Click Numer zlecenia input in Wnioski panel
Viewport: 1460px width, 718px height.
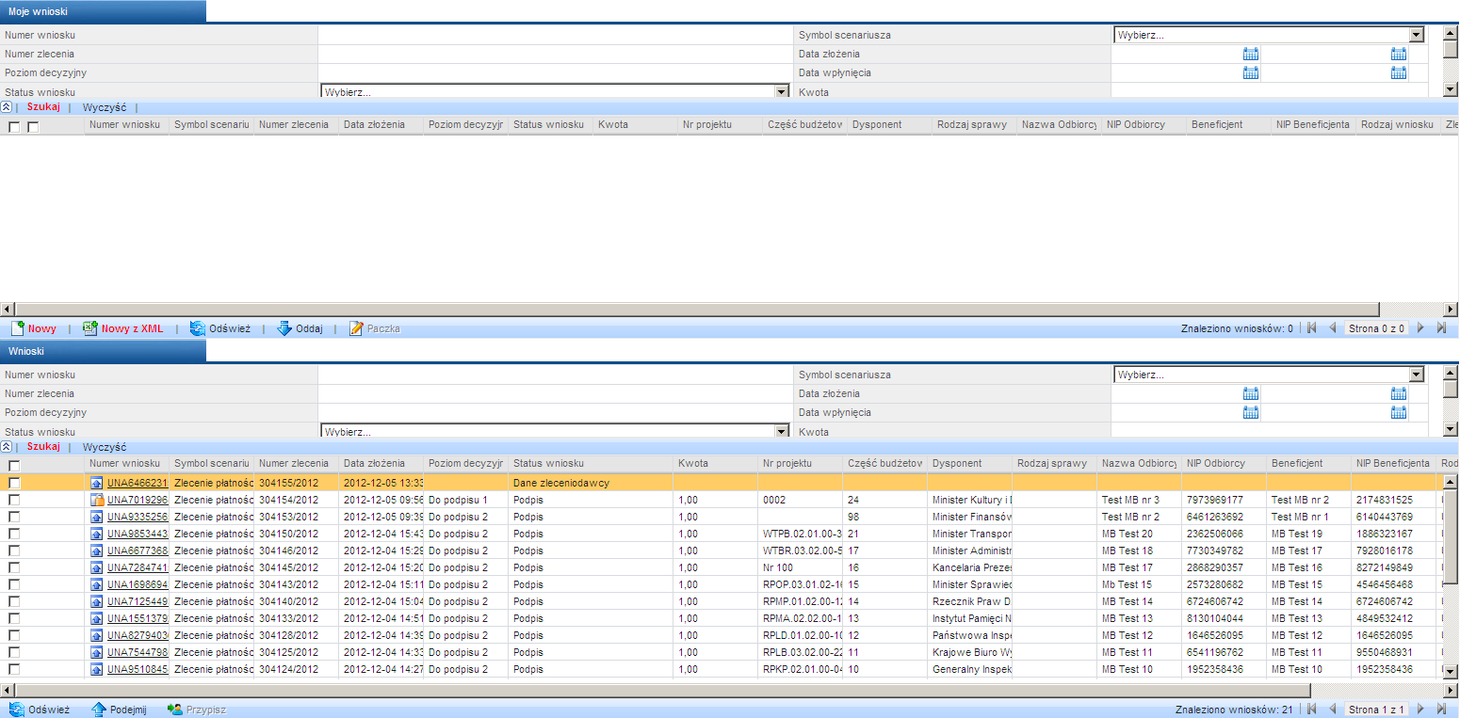pos(556,393)
